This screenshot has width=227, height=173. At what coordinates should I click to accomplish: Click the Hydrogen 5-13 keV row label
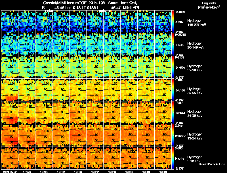click(x=195, y=159)
